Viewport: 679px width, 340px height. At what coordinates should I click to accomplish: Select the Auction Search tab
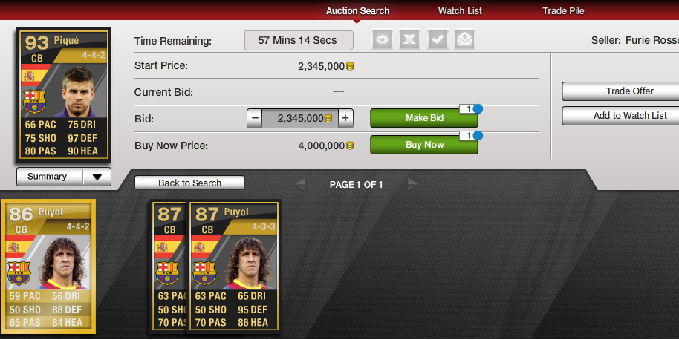click(357, 11)
